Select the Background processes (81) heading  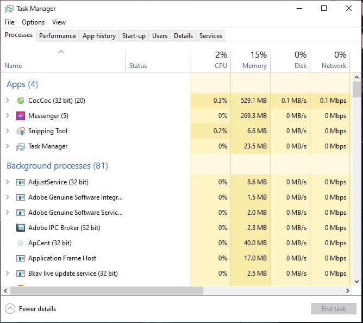(57, 166)
